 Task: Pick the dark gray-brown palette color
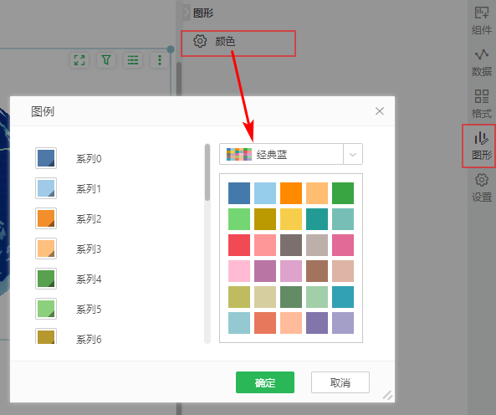point(291,245)
